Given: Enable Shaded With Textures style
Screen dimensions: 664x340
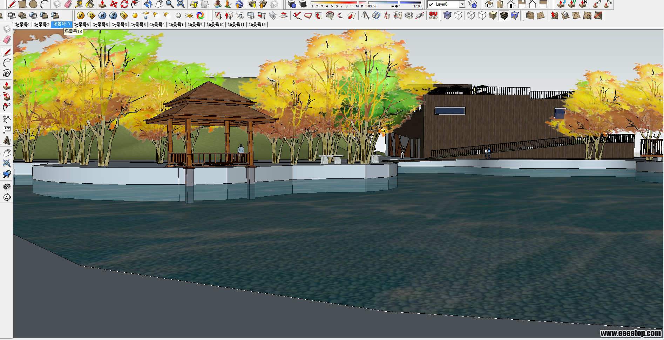Looking at the screenshot, I should tap(504, 15).
